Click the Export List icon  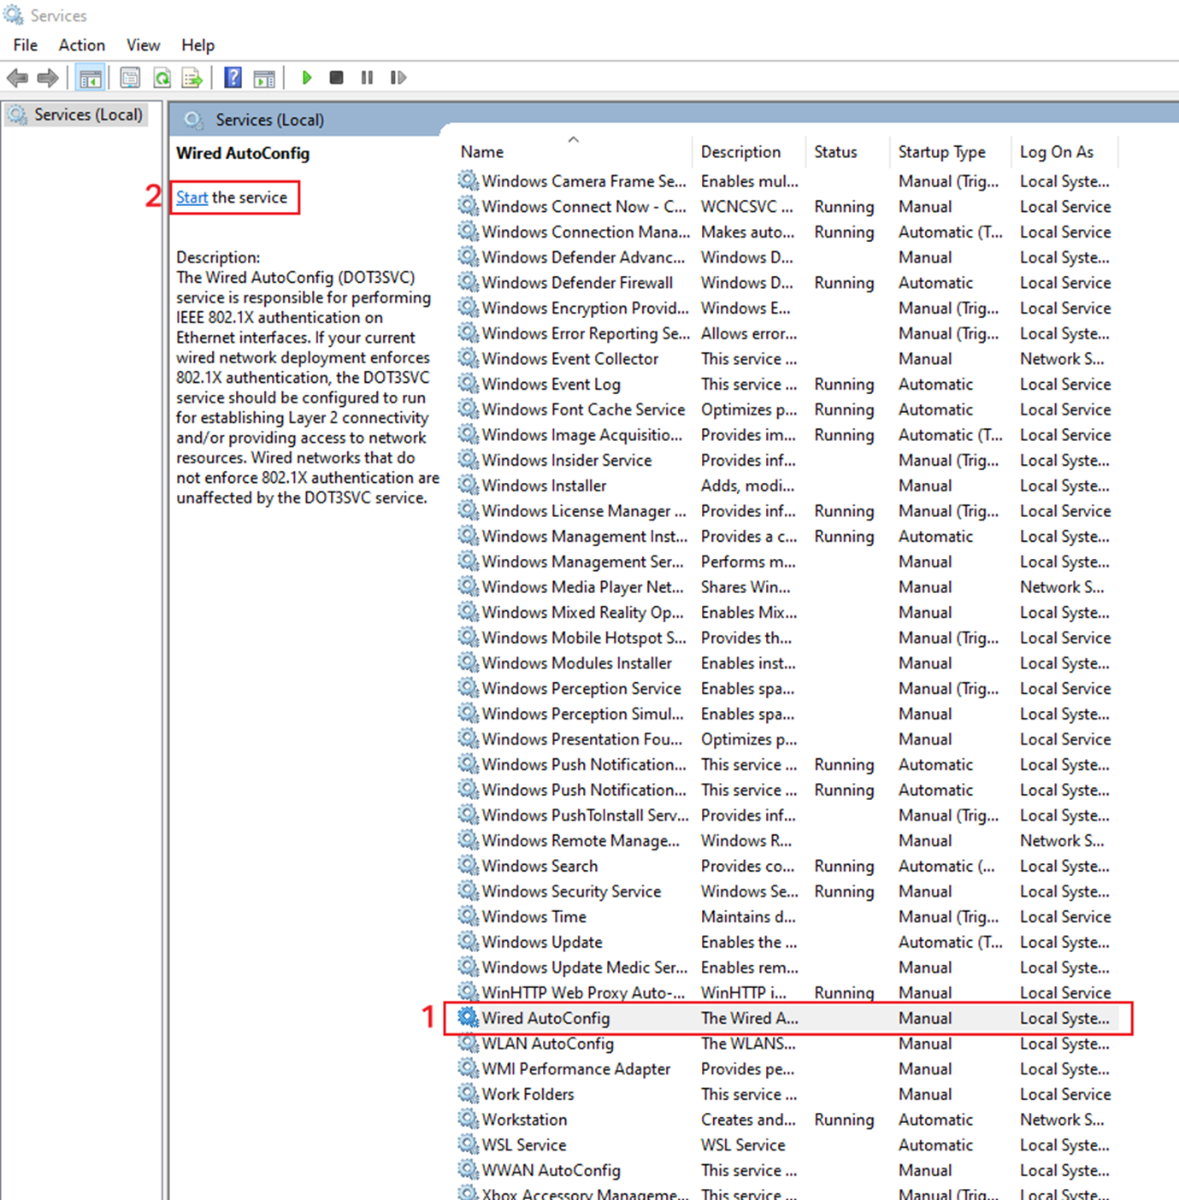[192, 78]
